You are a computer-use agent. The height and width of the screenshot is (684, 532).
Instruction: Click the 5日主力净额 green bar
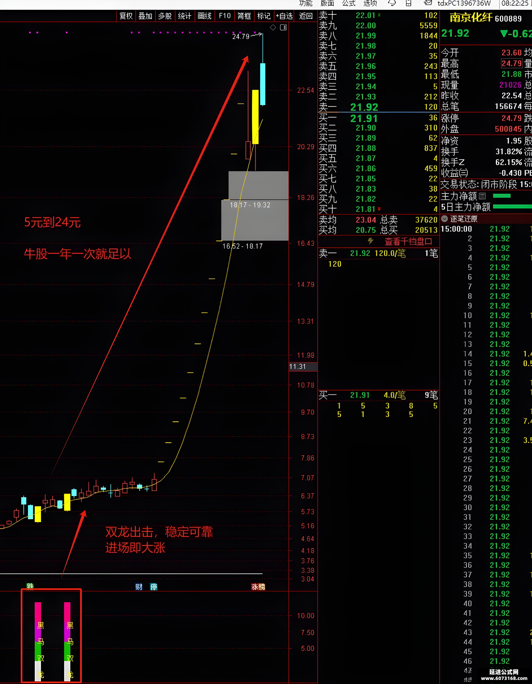point(512,207)
